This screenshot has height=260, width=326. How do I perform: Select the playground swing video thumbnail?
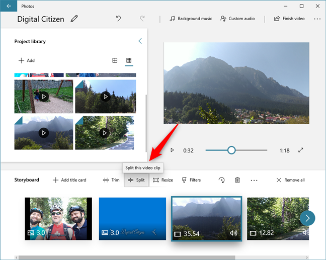click(x=44, y=97)
